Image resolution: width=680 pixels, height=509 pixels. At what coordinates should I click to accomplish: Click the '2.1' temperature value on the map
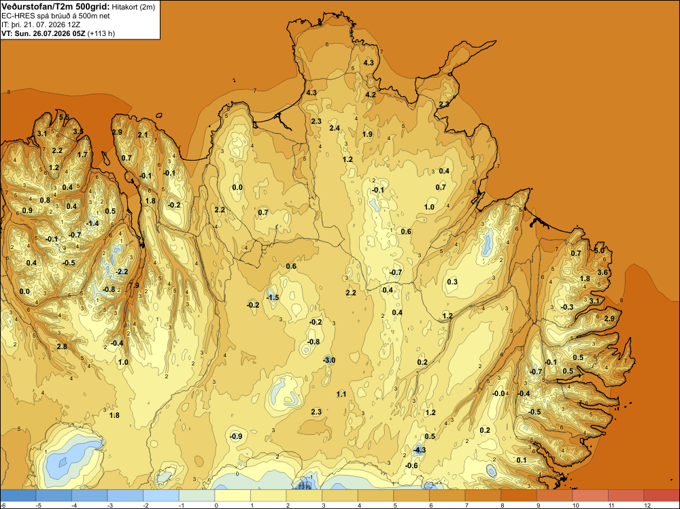pyautogui.click(x=143, y=135)
